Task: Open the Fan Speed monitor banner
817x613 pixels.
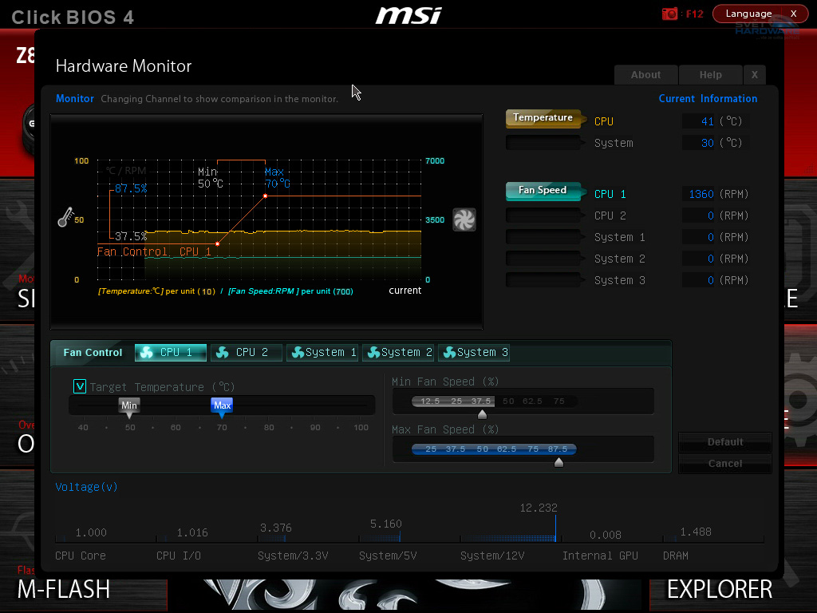Action: [543, 191]
